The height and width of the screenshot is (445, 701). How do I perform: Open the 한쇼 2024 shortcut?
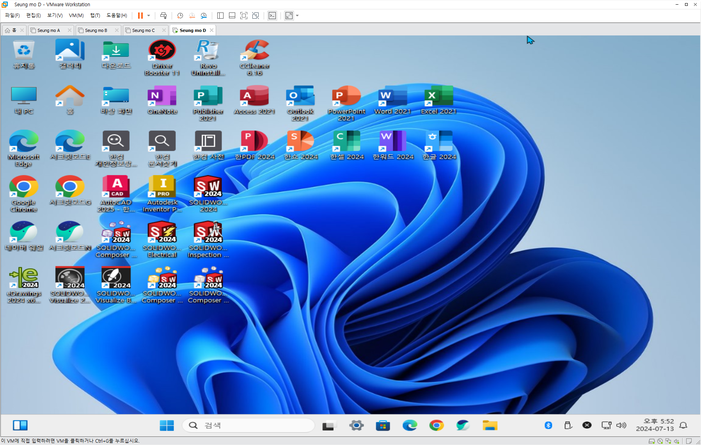301,146
